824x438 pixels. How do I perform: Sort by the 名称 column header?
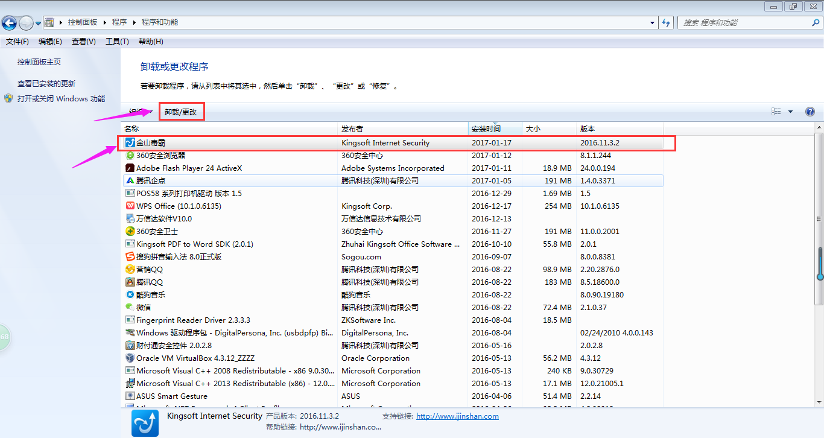click(230, 129)
